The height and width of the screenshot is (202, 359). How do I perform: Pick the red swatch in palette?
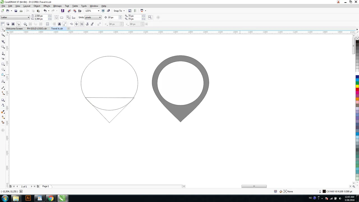point(357,89)
